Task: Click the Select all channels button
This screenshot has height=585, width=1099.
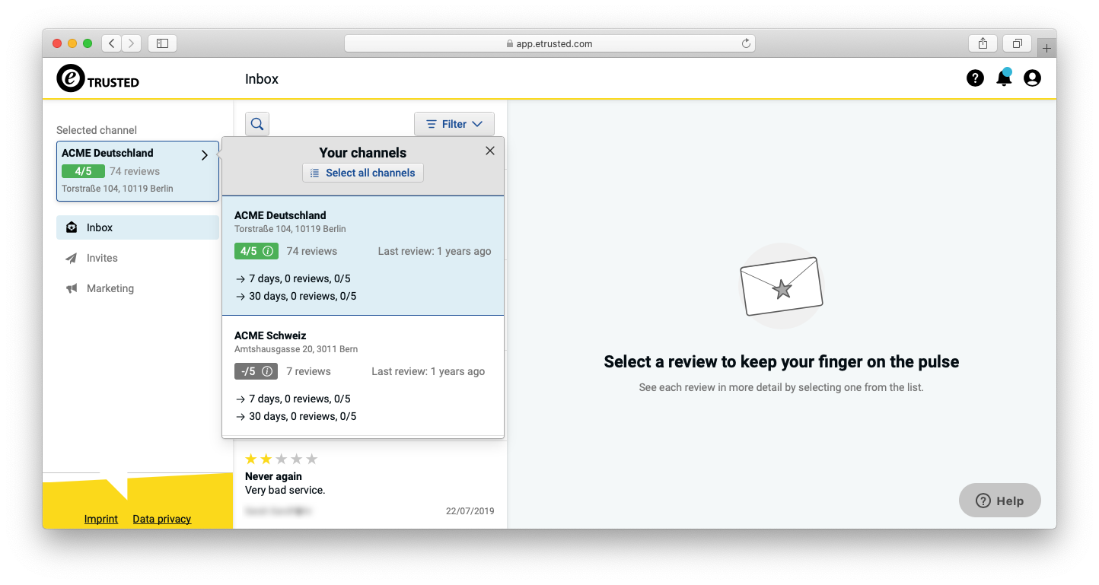Action: click(363, 173)
